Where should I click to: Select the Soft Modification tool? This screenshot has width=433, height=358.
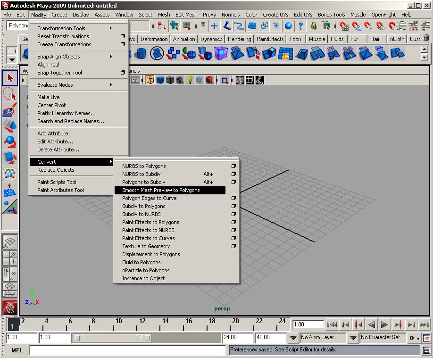coord(10,190)
